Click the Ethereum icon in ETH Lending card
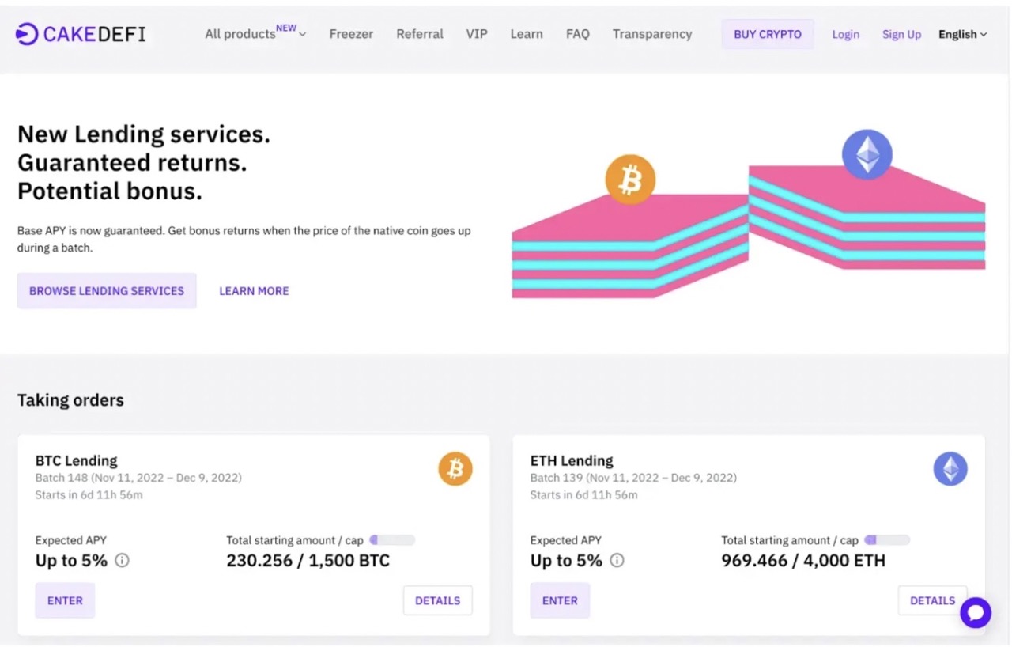 (x=950, y=469)
